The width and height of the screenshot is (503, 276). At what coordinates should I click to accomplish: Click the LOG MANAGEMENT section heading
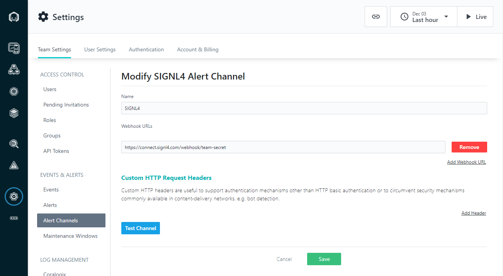coord(65,260)
